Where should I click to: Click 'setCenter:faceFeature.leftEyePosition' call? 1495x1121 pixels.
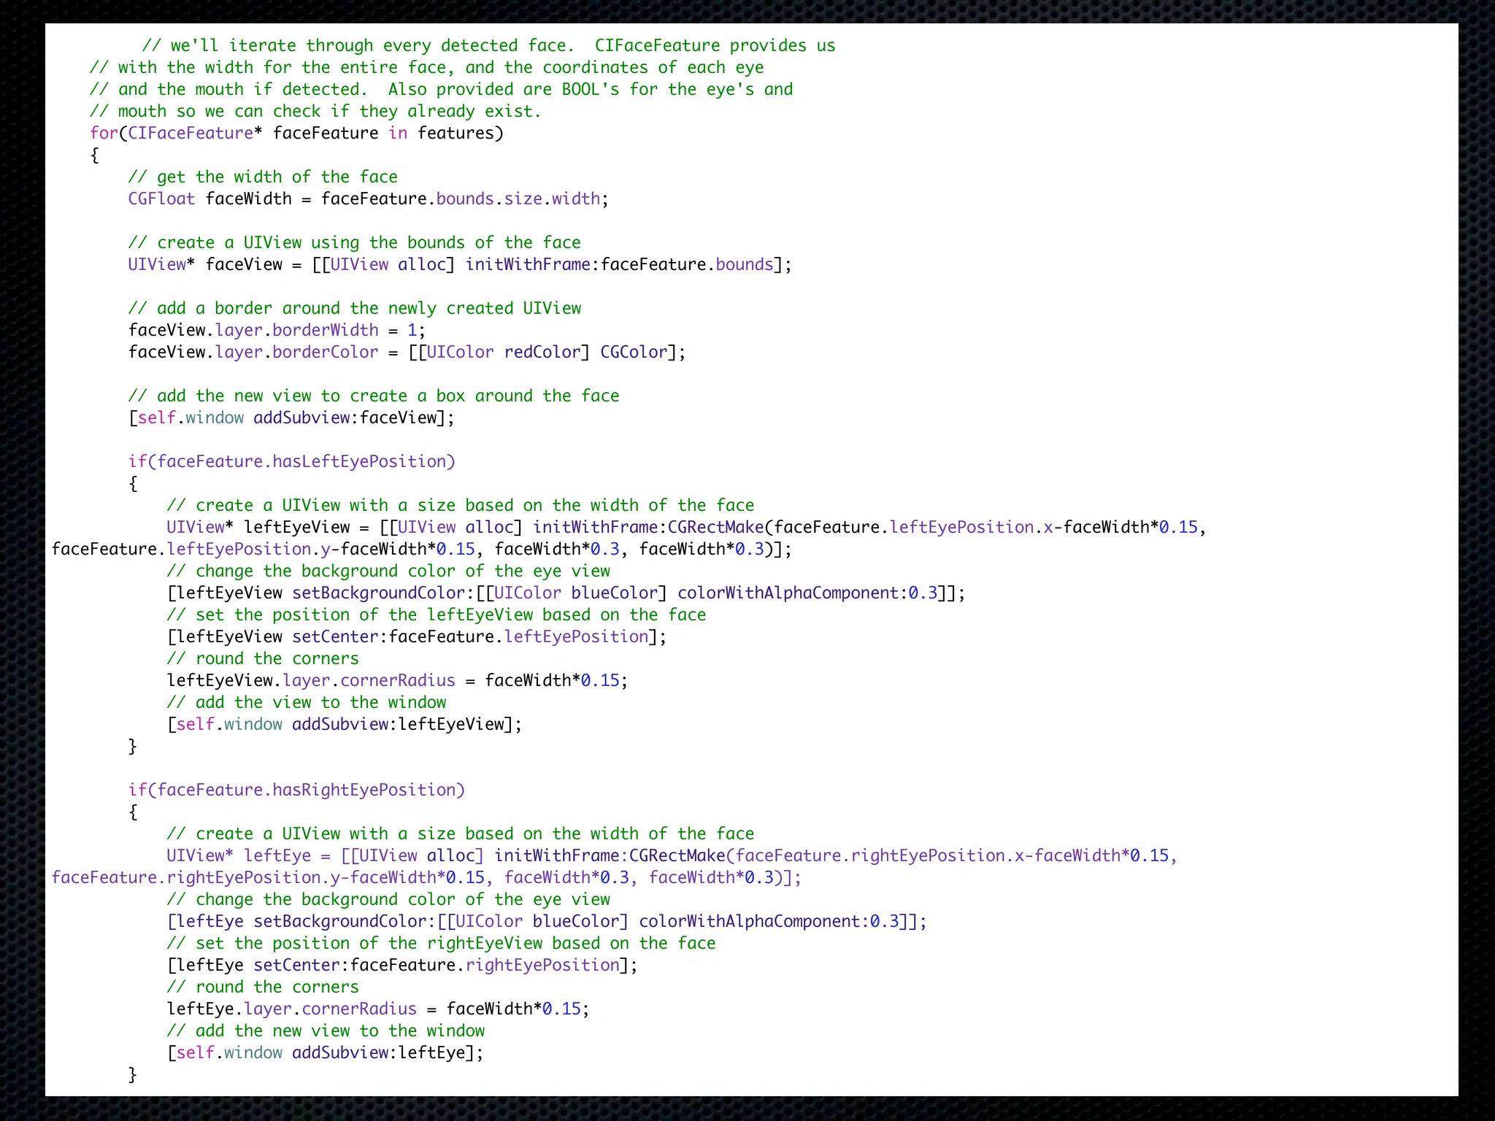[x=470, y=636]
